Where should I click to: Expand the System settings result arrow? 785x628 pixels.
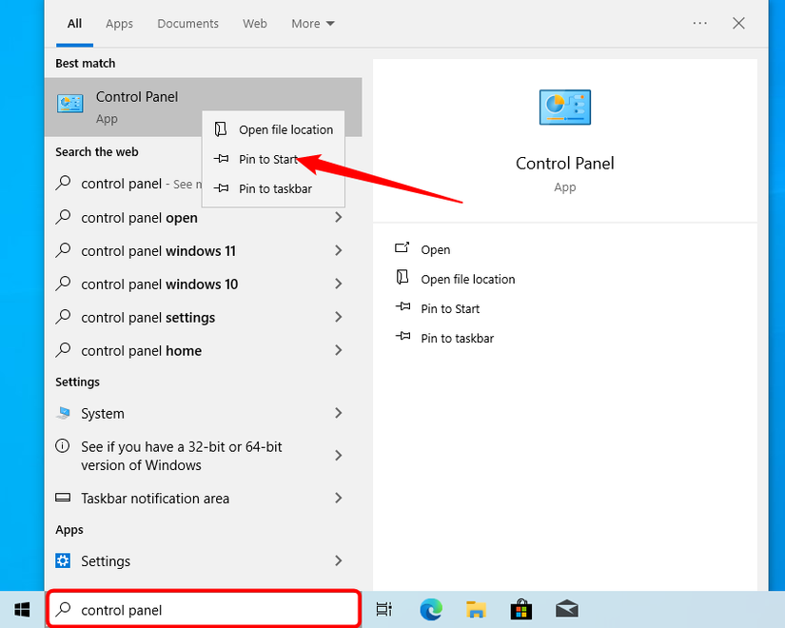(339, 414)
